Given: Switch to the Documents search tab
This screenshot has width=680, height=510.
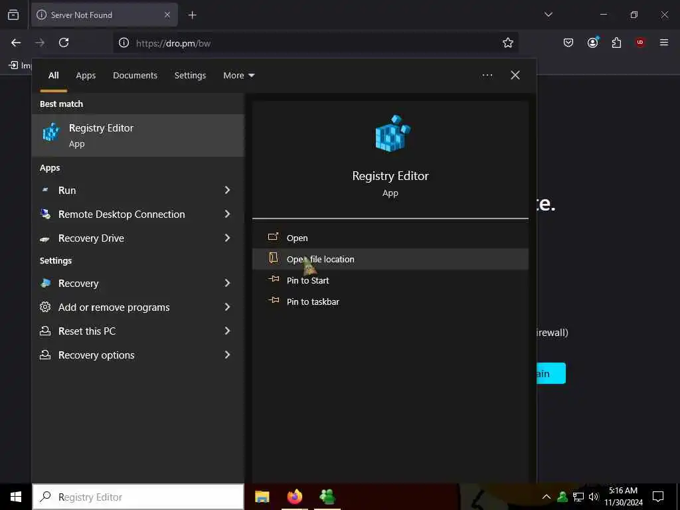Looking at the screenshot, I should [135, 76].
